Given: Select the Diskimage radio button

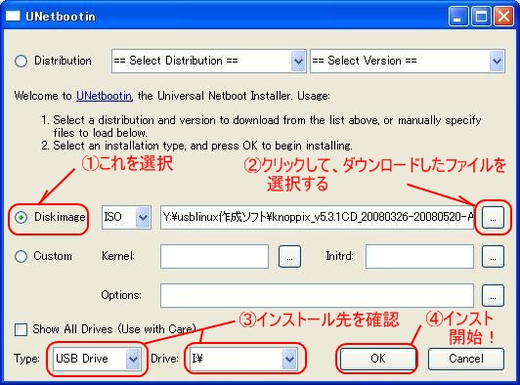Looking at the screenshot, I should (22, 218).
